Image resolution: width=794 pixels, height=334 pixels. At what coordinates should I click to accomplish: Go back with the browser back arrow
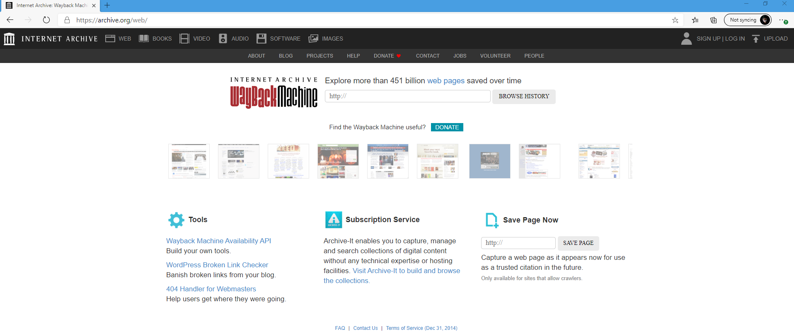tap(10, 20)
